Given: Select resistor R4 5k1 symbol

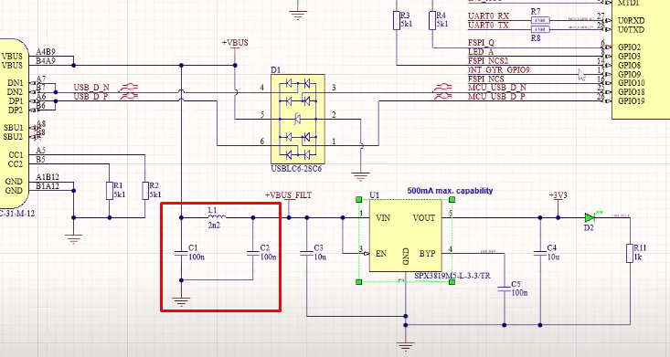Looking at the screenshot, I should point(432,20).
